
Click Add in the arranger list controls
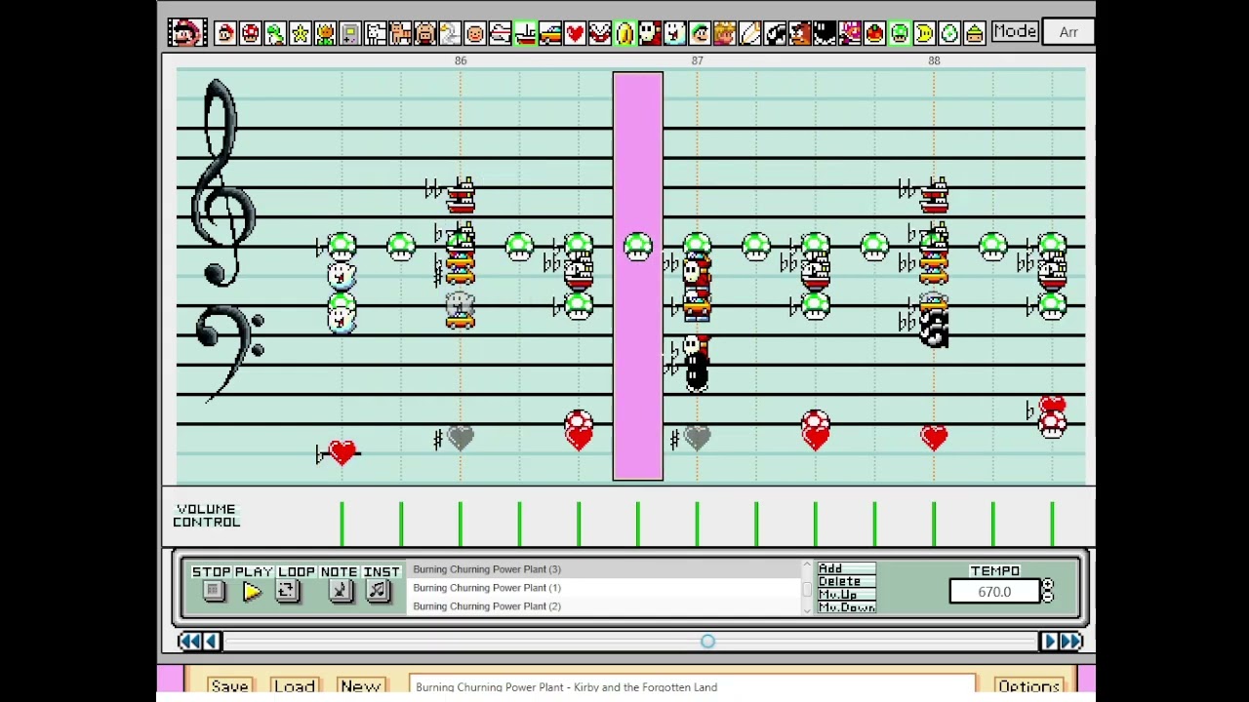846,568
